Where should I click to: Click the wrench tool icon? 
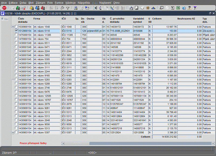[x=62, y=8]
